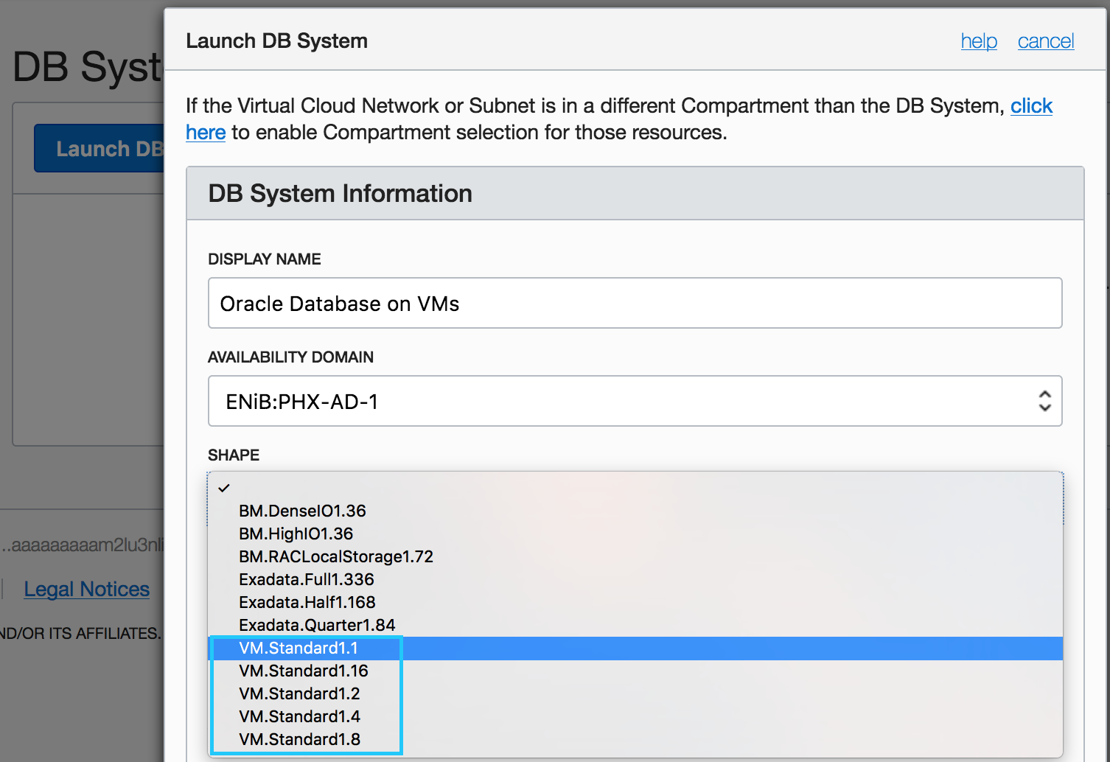Click the Display Name text field
This screenshot has width=1110, height=762.
[634, 303]
